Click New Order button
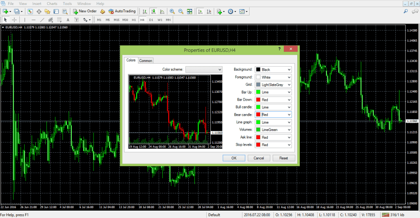The width and height of the screenshot is (420, 218). click(84, 11)
